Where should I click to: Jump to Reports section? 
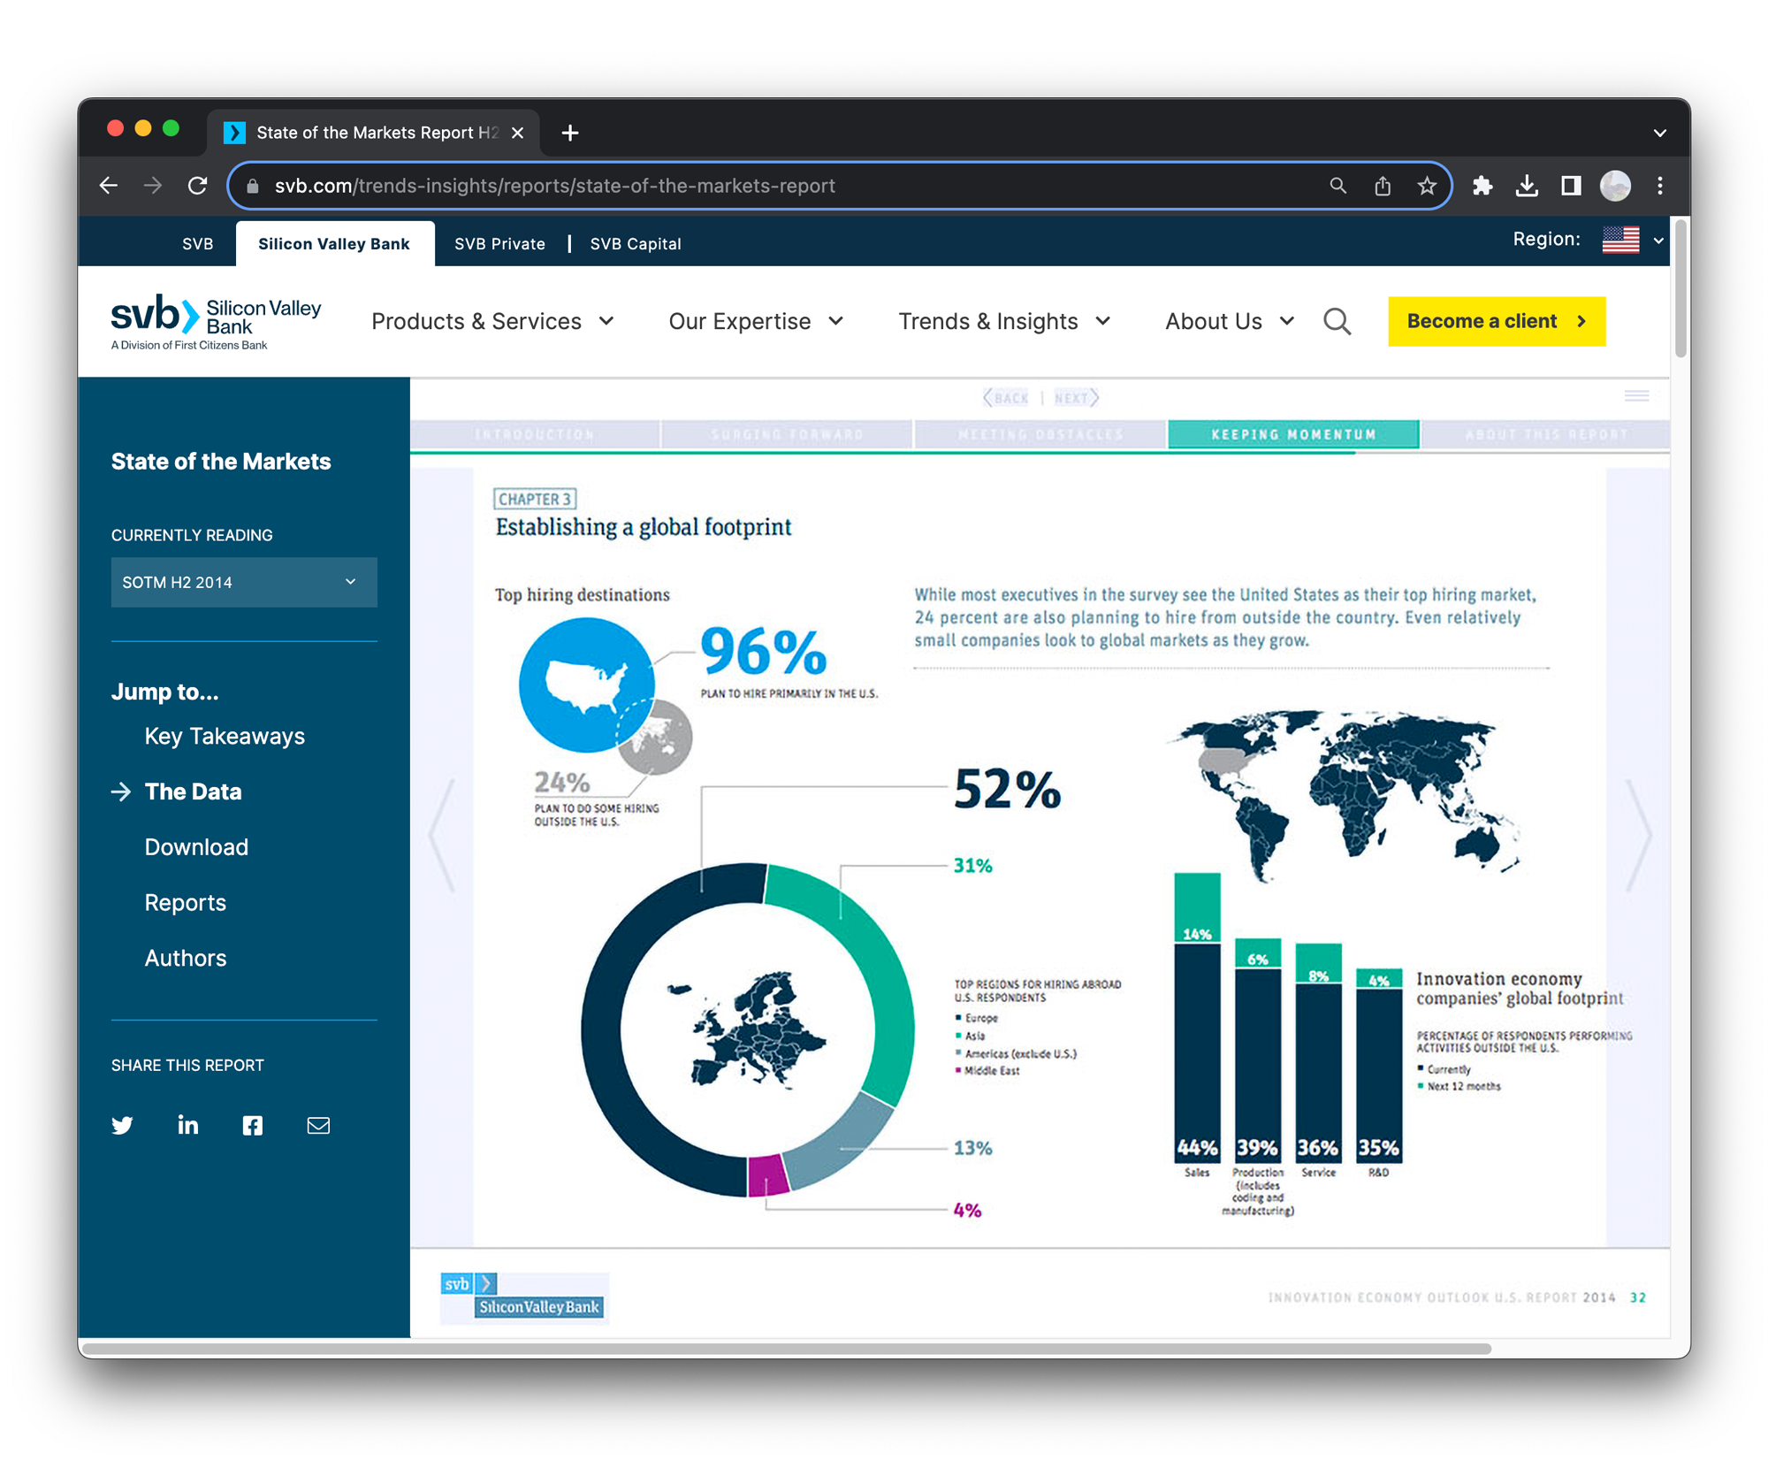[x=186, y=902]
